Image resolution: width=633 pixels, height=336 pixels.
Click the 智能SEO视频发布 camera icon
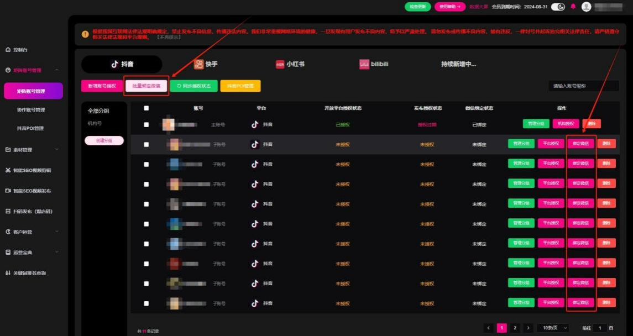tap(8, 191)
